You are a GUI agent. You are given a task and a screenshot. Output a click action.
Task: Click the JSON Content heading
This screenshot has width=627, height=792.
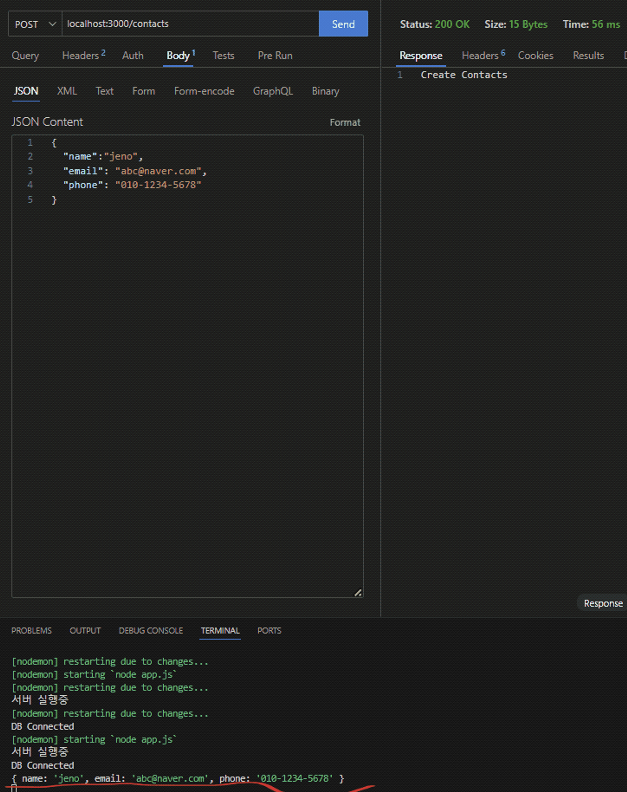click(x=47, y=122)
